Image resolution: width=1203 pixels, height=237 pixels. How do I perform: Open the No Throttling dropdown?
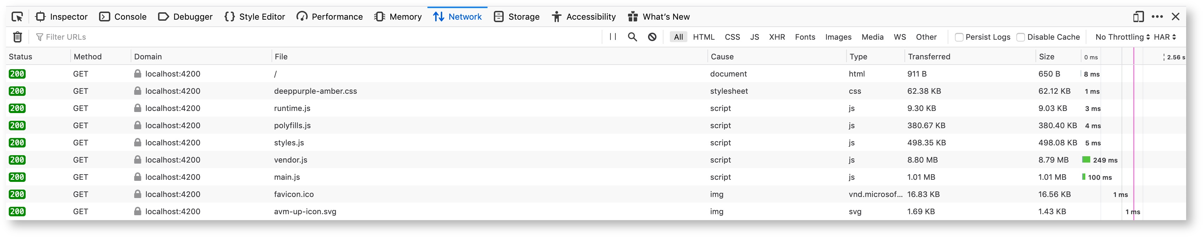click(1122, 37)
